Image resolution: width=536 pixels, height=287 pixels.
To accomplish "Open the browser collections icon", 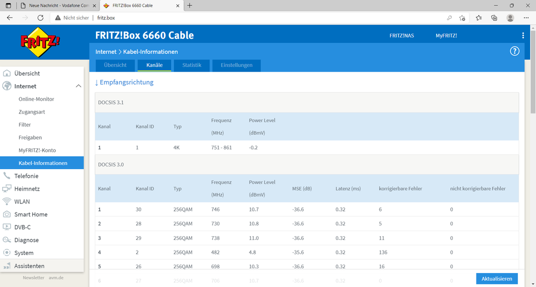I will (x=494, y=18).
